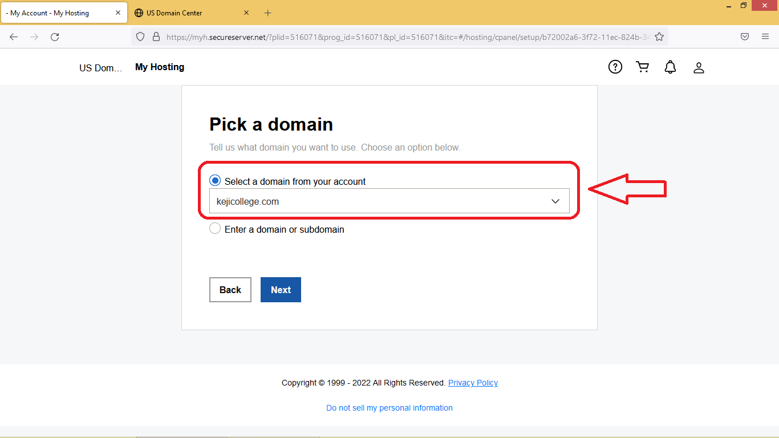779x438 pixels.
Task: Select 'Select a domain from your account' radio
Action: pos(215,181)
